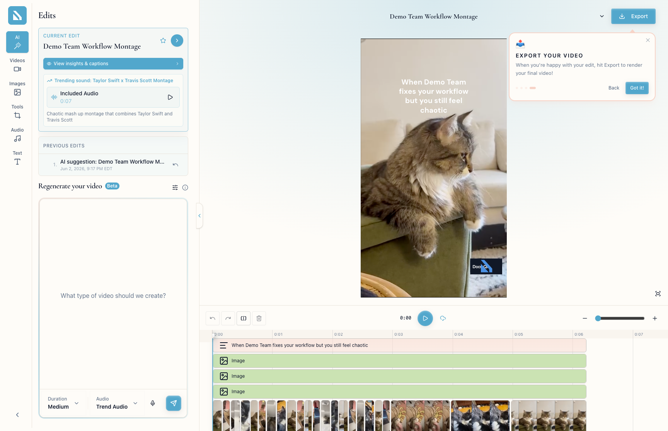The image size is (668, 431).
Task: Collapse the sidebar with bottom chevron
Action: click(17, 415)
